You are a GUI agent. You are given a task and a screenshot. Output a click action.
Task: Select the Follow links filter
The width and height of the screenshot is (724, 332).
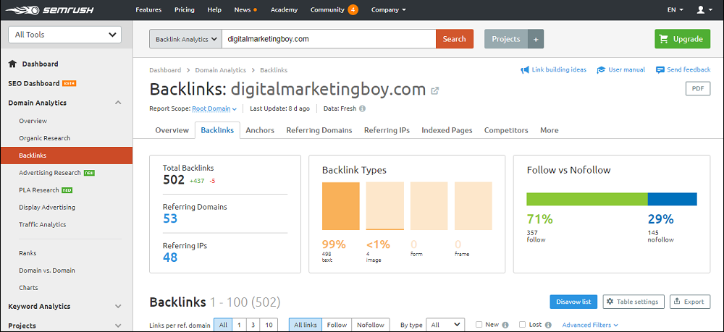337,325
